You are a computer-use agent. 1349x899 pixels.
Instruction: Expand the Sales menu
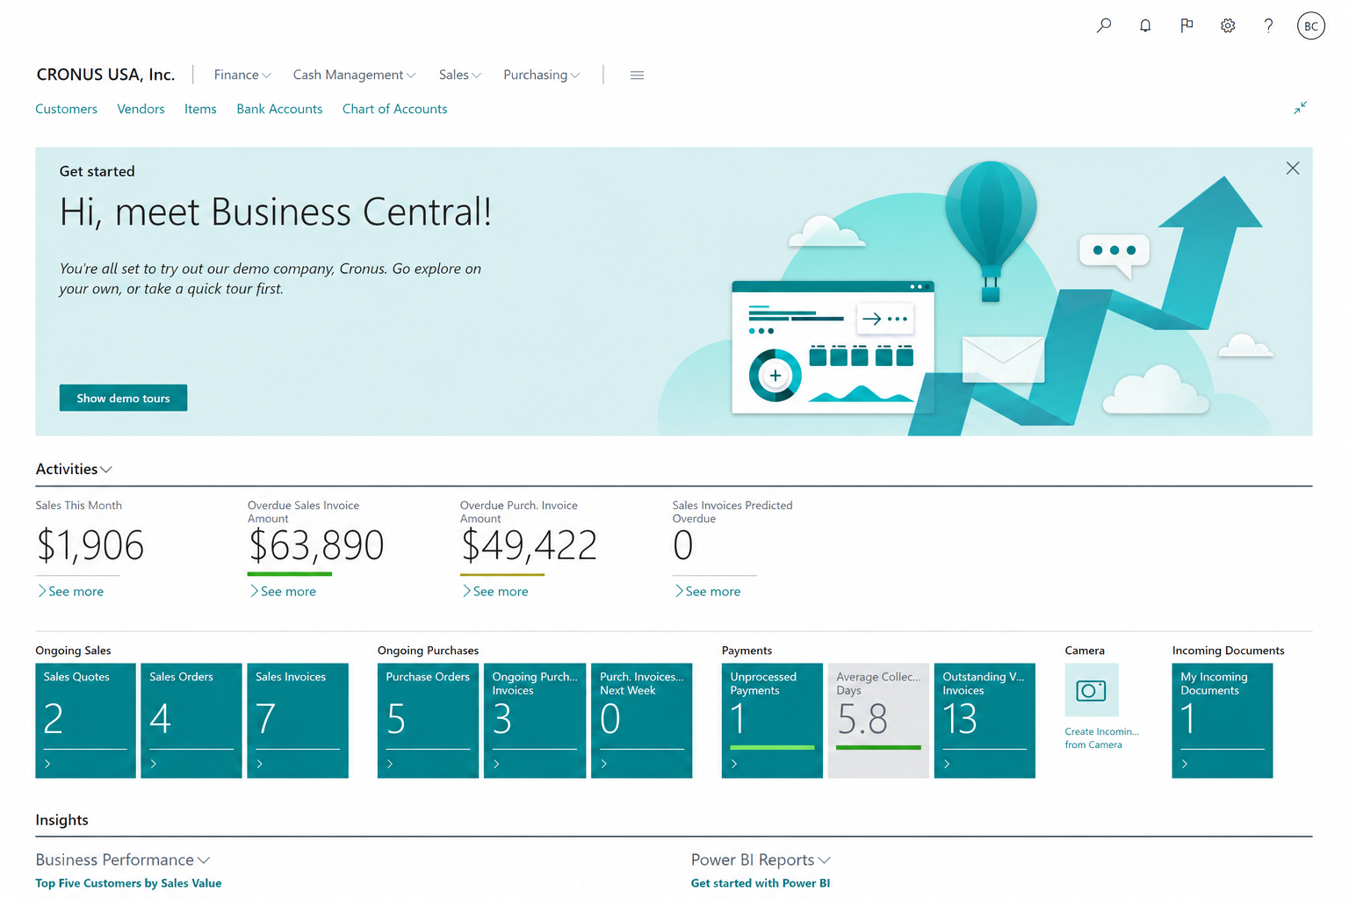pyautogui.click(x=460, y=75)
